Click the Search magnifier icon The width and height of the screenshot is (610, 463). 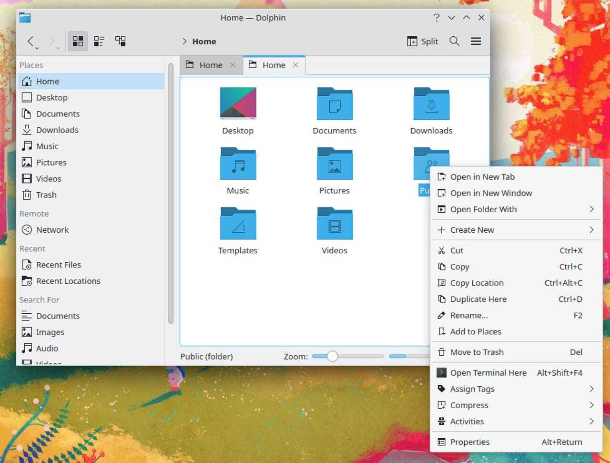455,41
